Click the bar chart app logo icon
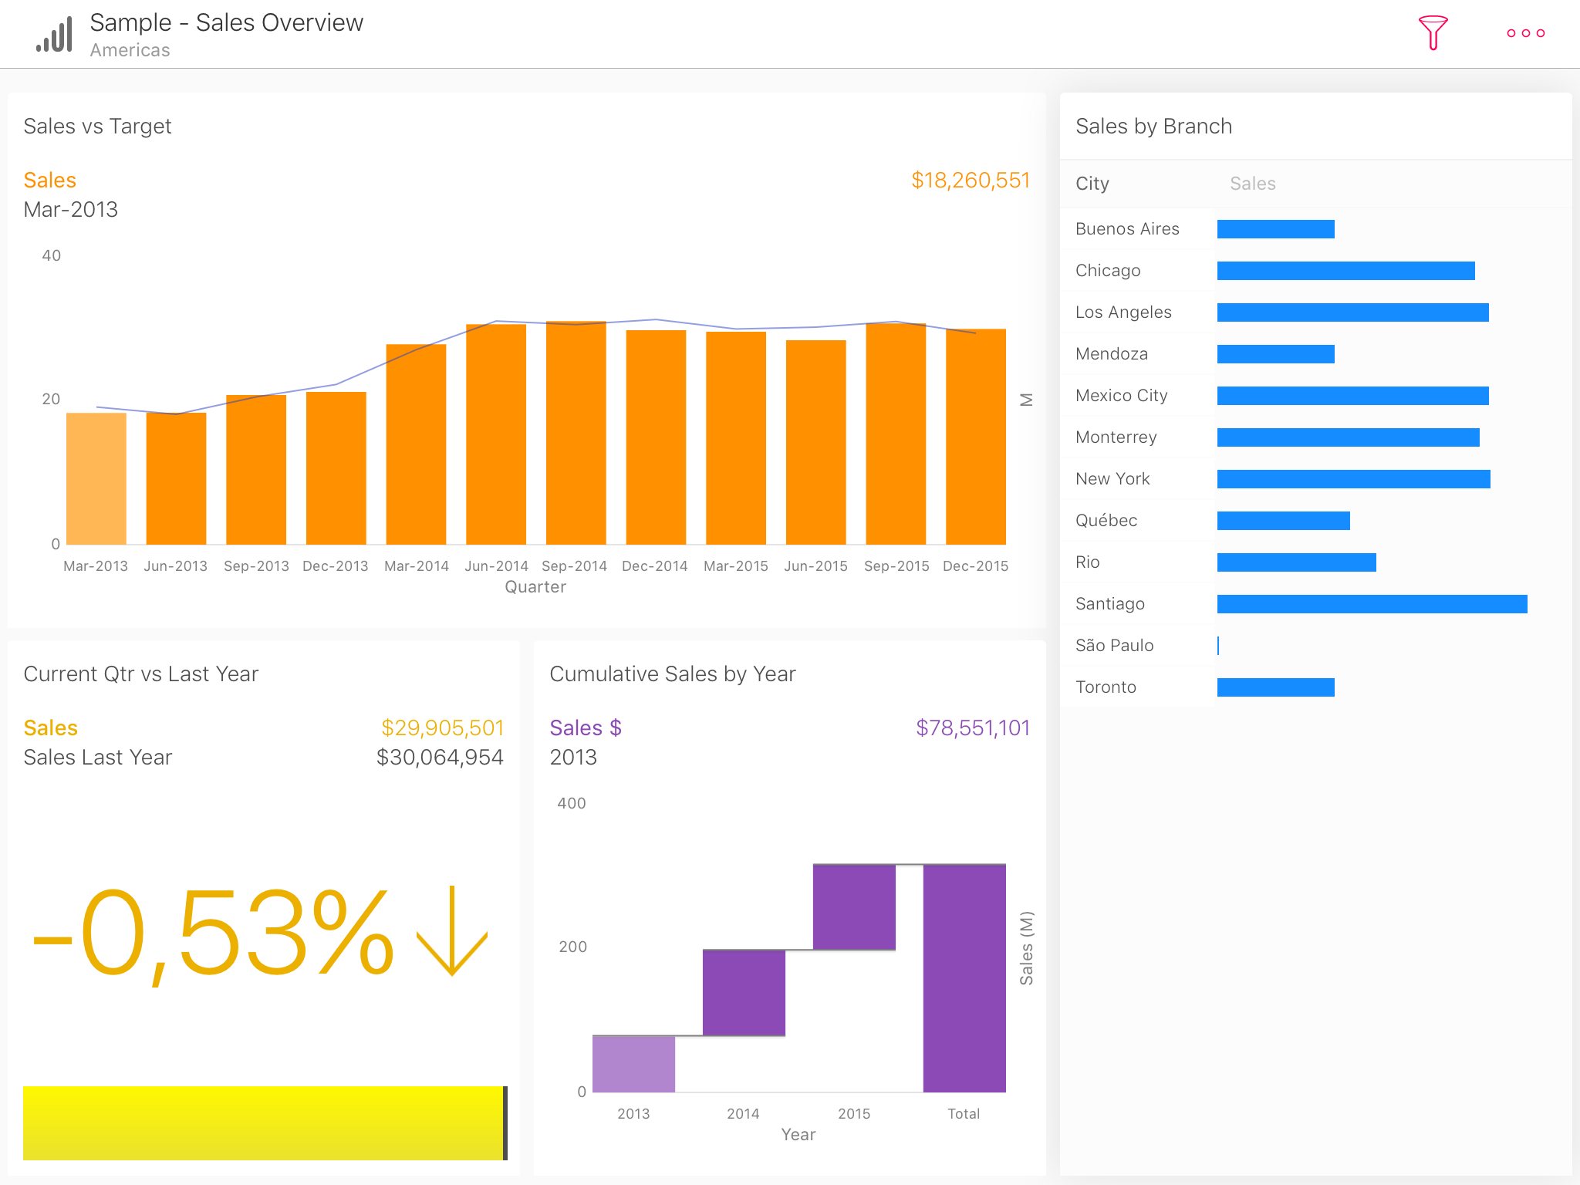This screenshot has width=1580, height=1185. [x=55, y=35]
